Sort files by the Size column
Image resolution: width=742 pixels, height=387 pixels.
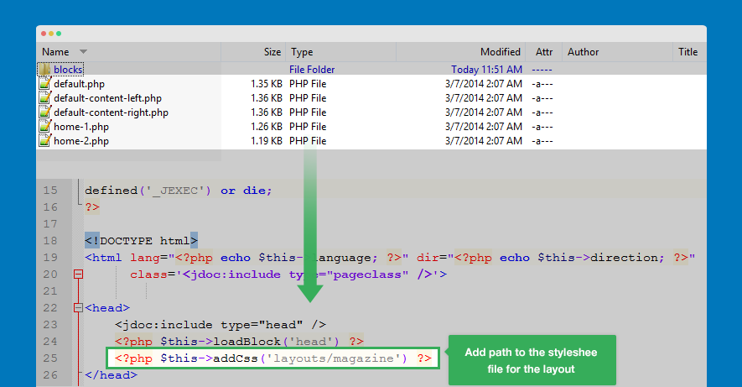point(272,52)
